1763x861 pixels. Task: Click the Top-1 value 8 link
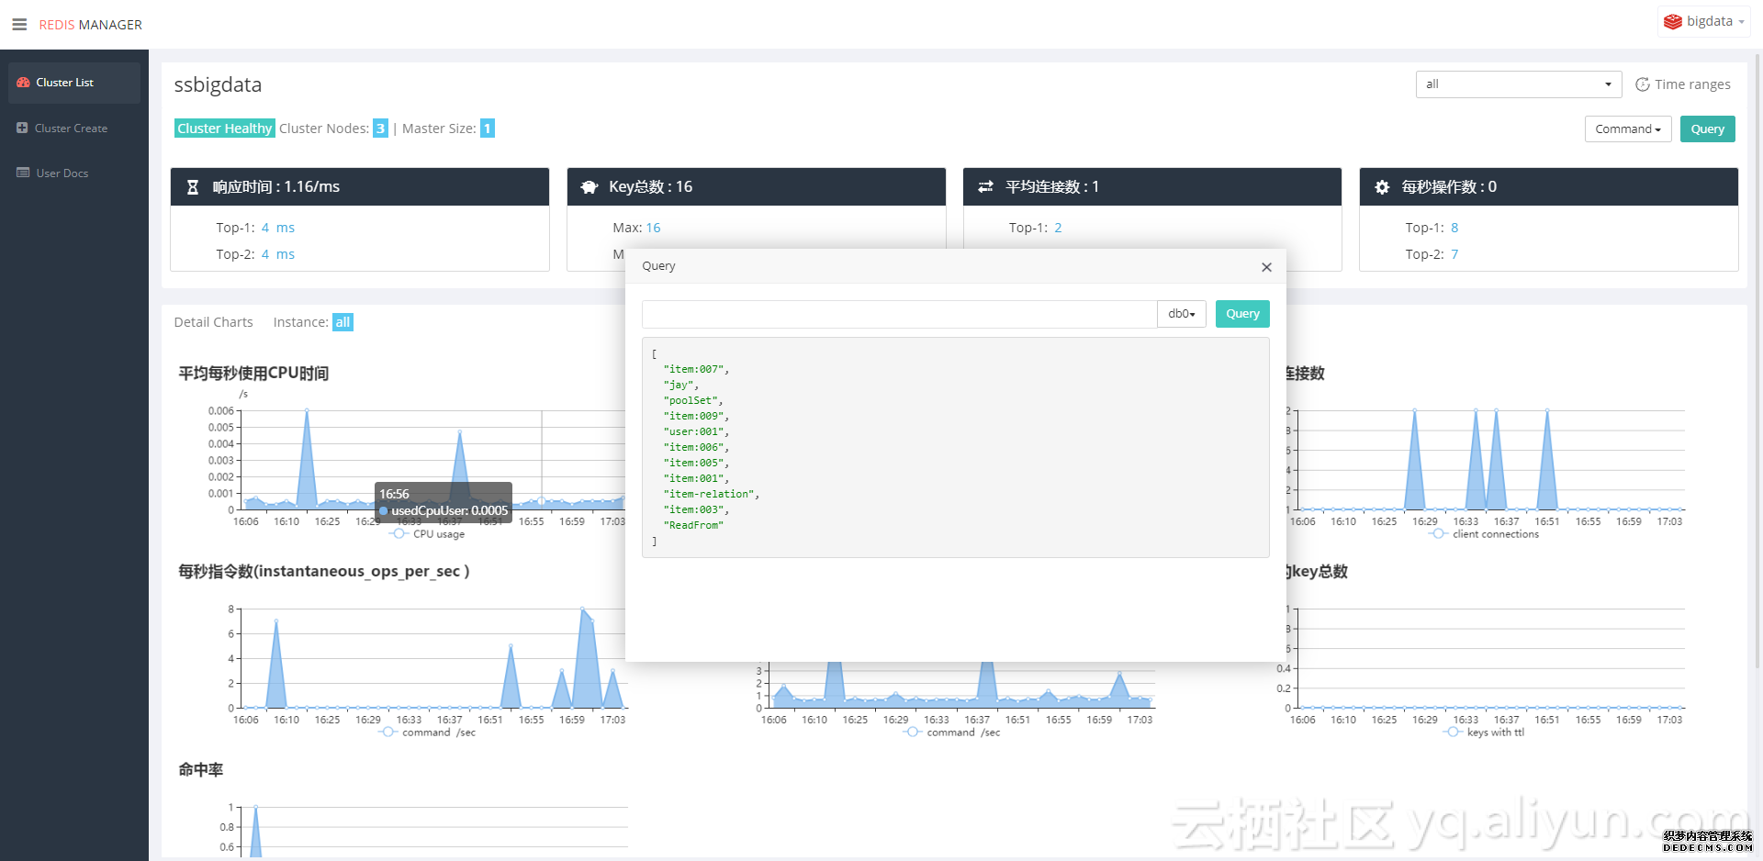click(1454, 228)
